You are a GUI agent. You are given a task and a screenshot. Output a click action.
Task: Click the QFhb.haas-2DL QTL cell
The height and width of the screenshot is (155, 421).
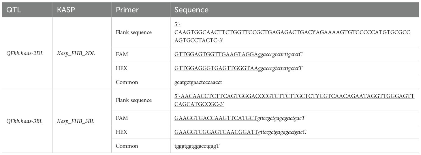pyautogui.click(x=25, y=53)
